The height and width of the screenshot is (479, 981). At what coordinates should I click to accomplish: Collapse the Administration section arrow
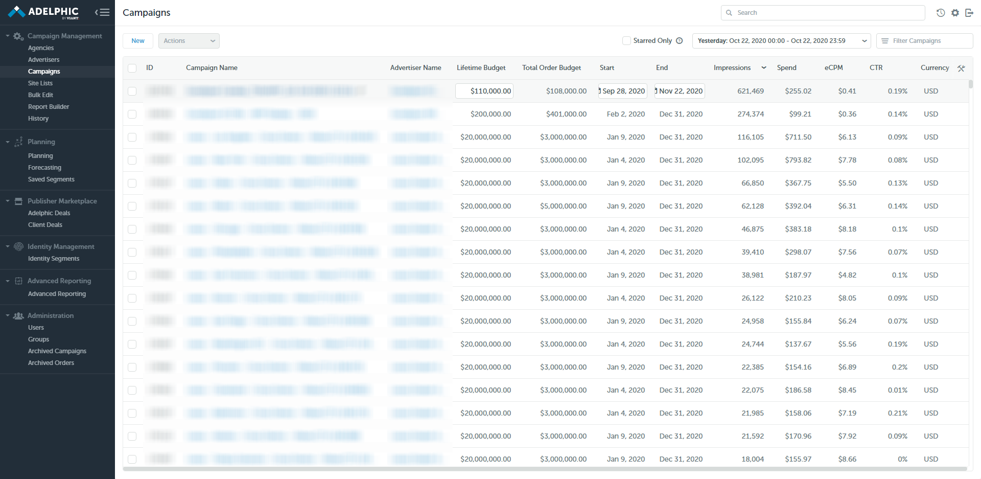[8, 315]
